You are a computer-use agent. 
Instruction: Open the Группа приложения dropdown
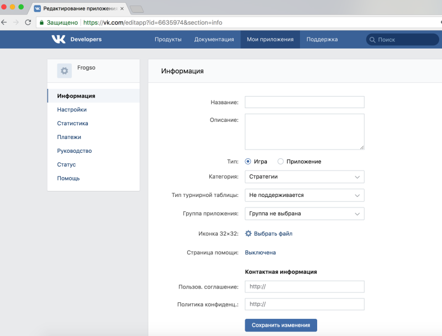click(304, 214)
